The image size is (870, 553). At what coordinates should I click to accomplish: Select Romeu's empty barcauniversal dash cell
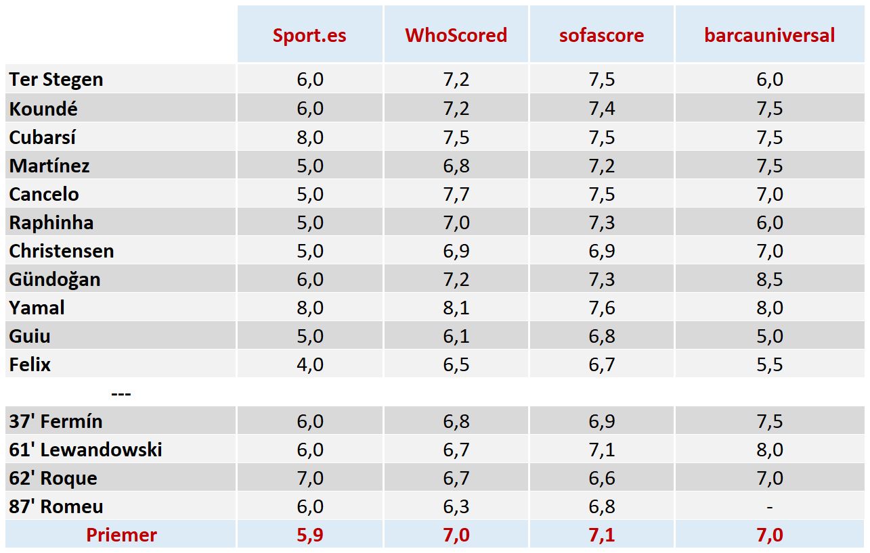tap(770, 506)
